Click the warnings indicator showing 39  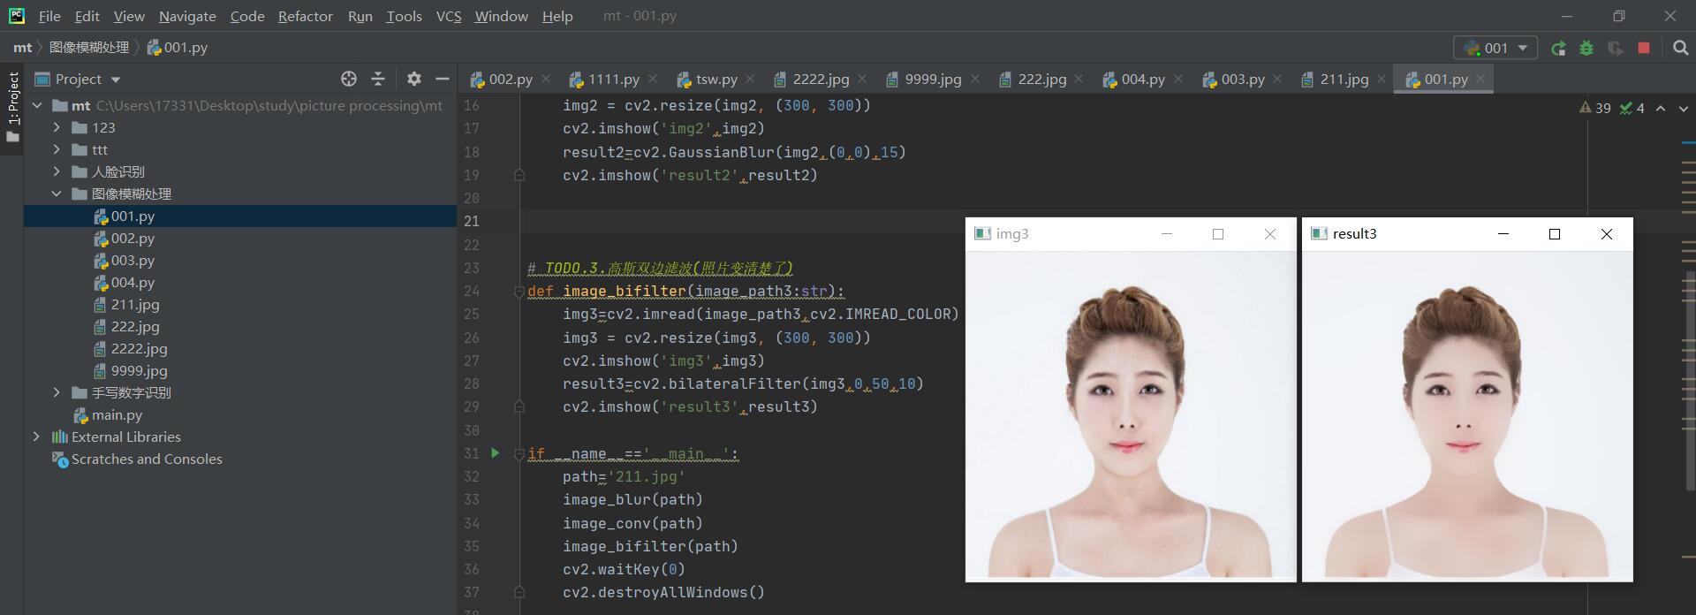click(x=1595, y=108)
